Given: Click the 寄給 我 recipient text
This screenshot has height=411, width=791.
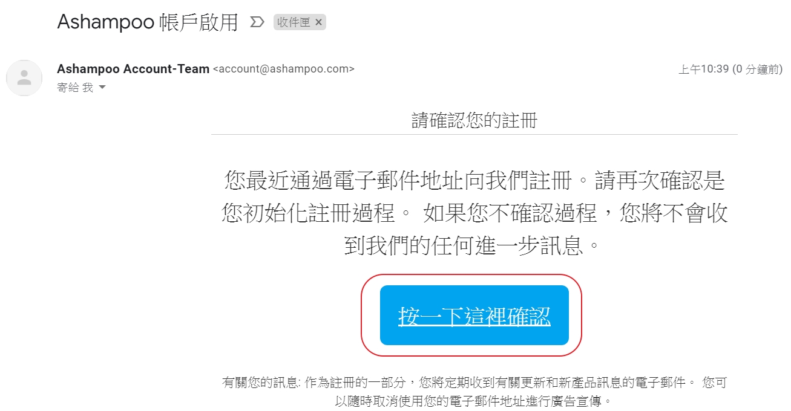Looking at the screenshot, I should tap(75, 88).
